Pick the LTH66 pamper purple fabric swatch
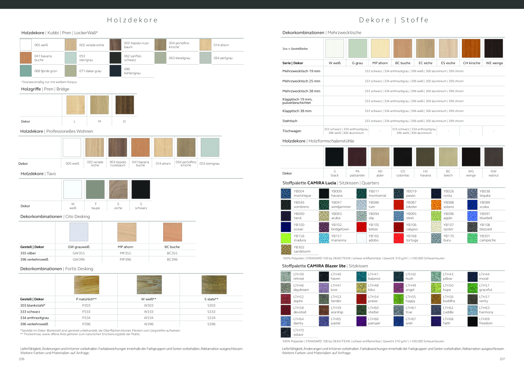Screen dimensions: 524x370 click(361, 321)
